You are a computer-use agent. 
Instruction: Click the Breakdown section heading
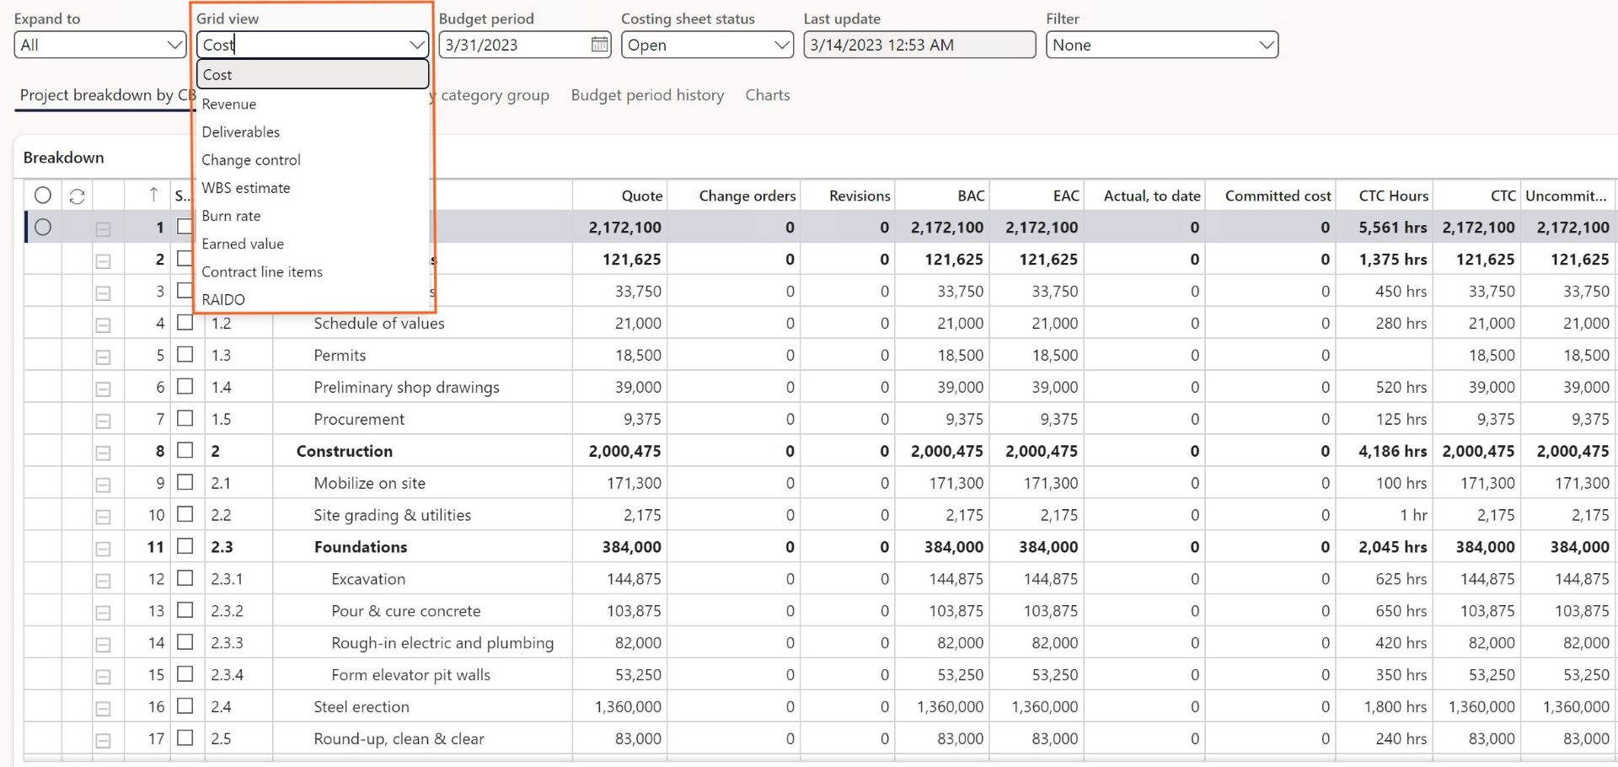click(x=63, y=158)
